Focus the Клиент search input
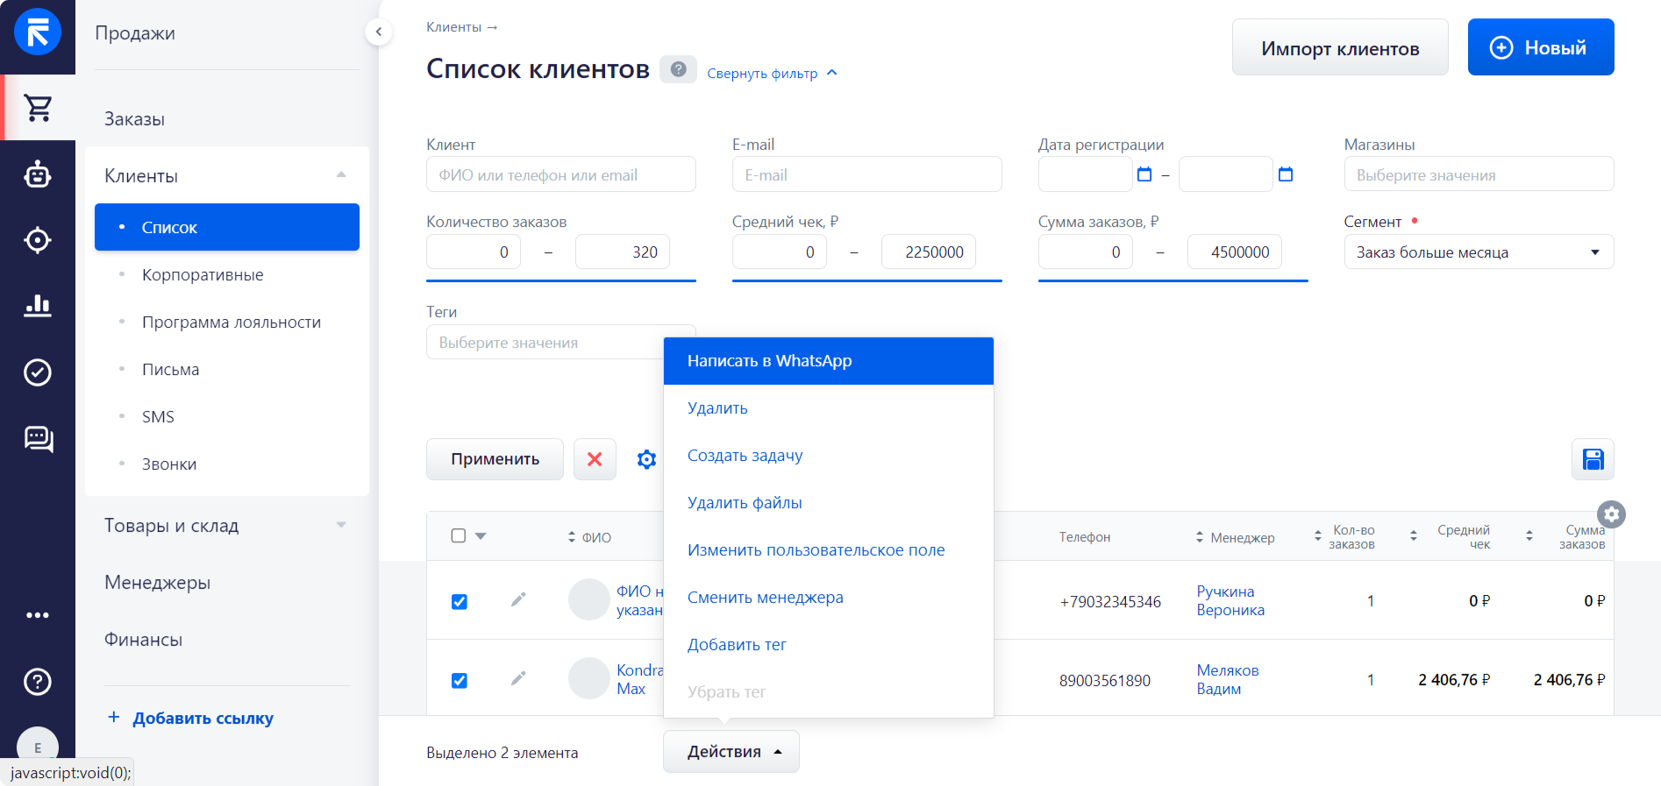 561,174
